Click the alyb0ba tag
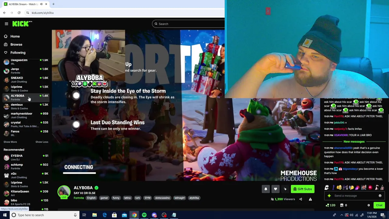 (x=194, y=198)
